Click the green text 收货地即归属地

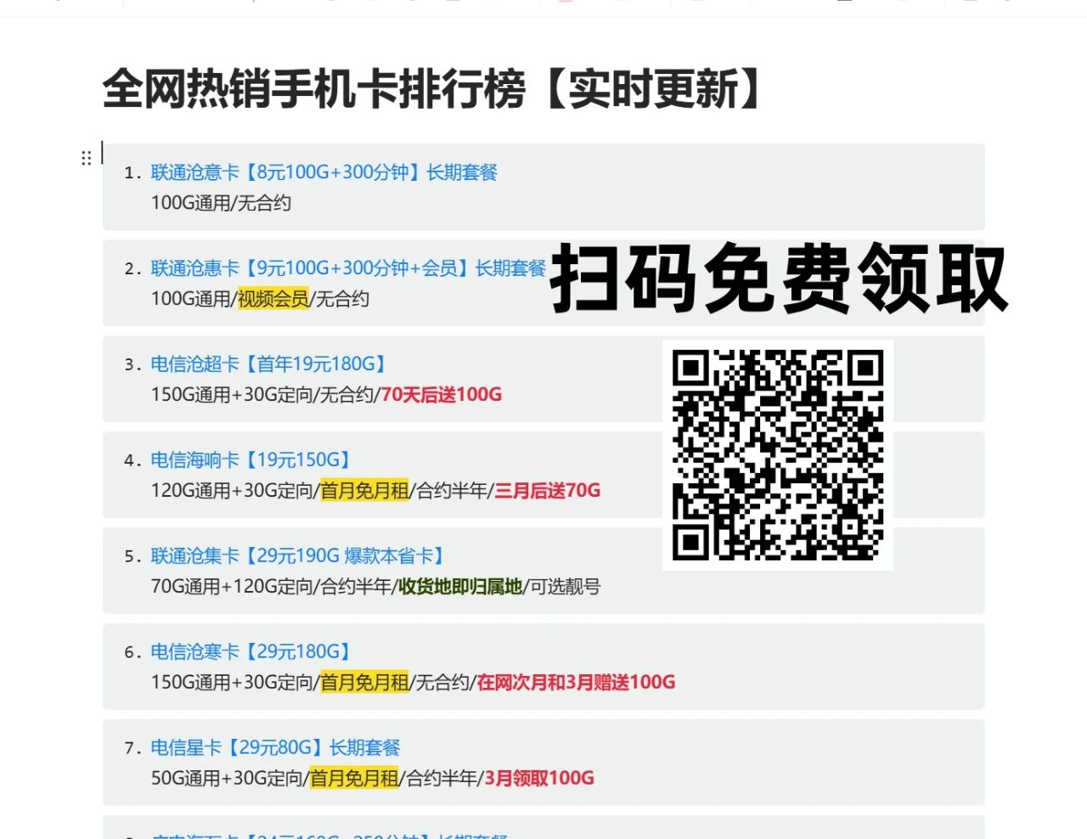[460, 587]
